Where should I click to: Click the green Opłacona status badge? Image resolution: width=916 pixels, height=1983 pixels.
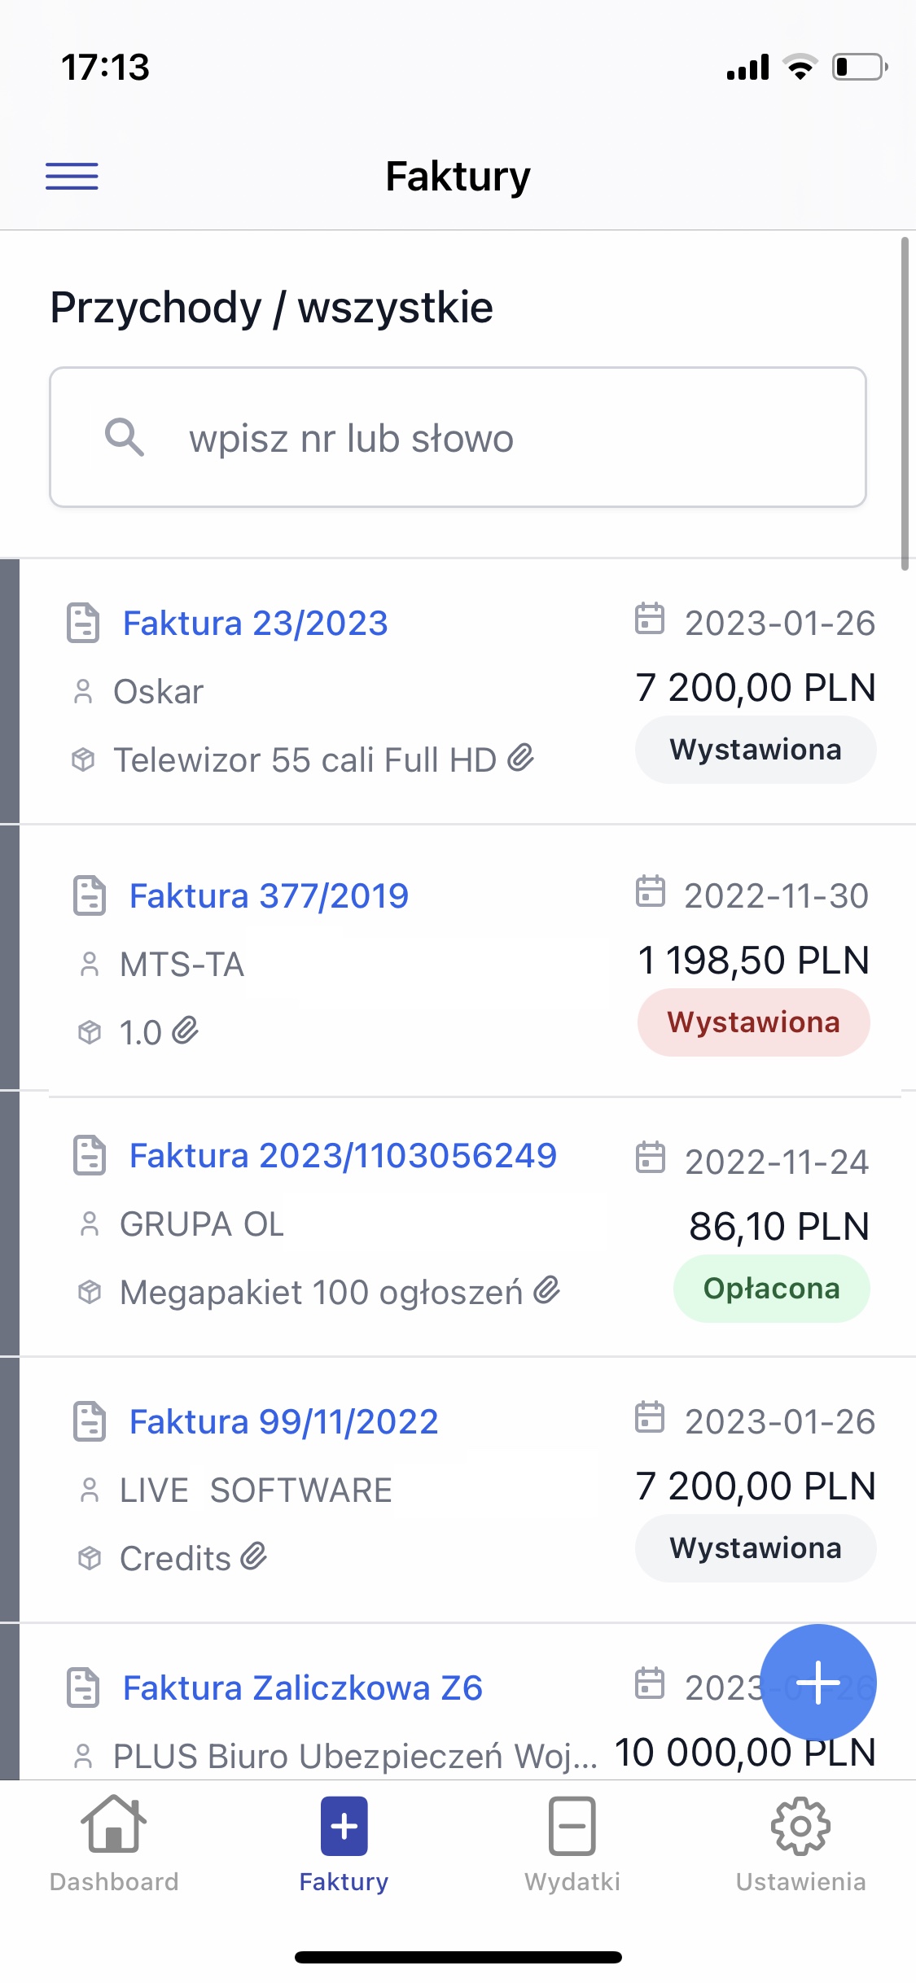pyautogui.click(x=771, y=1289)
